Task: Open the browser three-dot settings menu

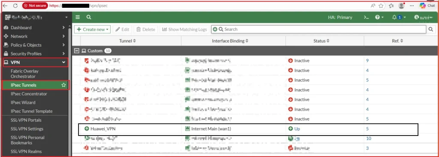Action: [412, 6]
